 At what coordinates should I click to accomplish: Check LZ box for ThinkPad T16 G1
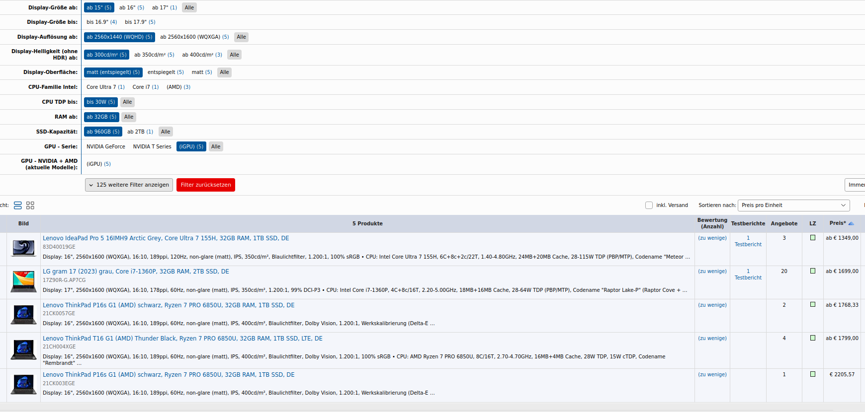pyautogui.click(x=813, y=338)
